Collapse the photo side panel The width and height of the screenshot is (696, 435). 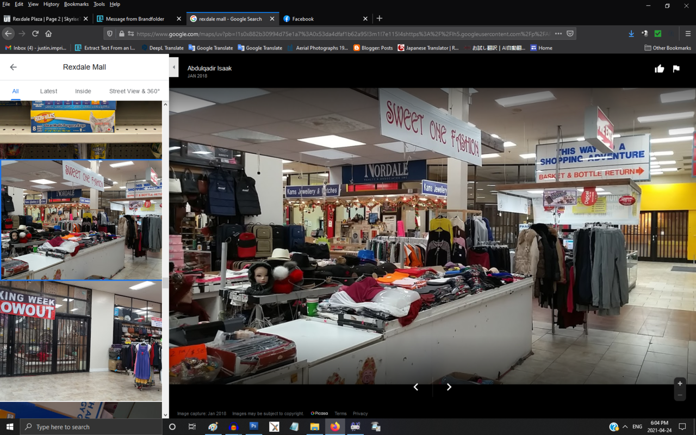coord(174,67)
